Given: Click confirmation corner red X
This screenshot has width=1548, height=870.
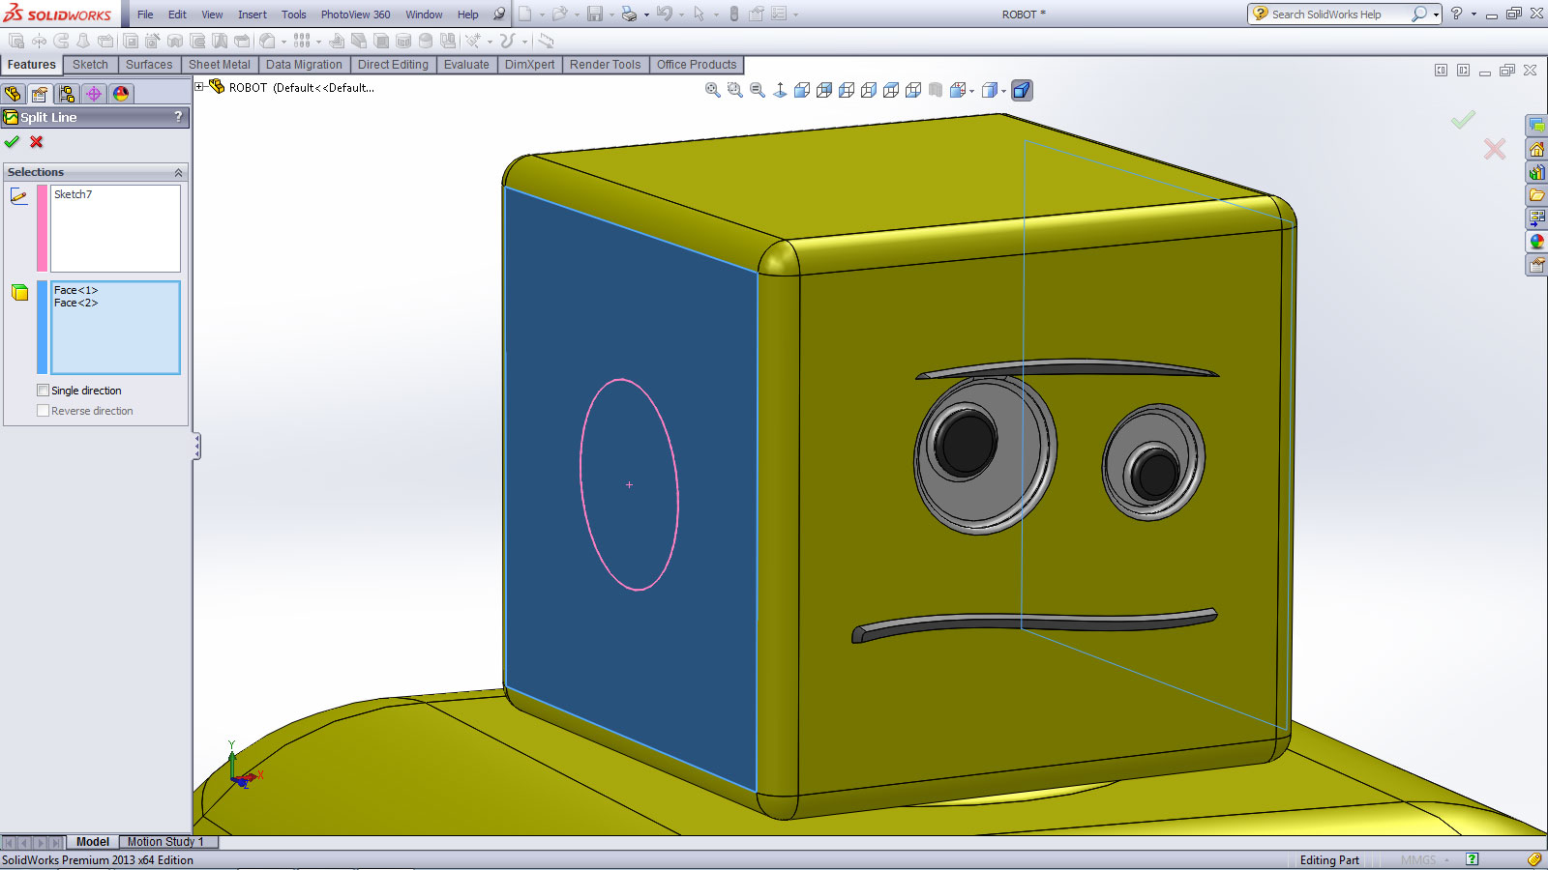Looking at the screenshot, I should click(1495, 149).
